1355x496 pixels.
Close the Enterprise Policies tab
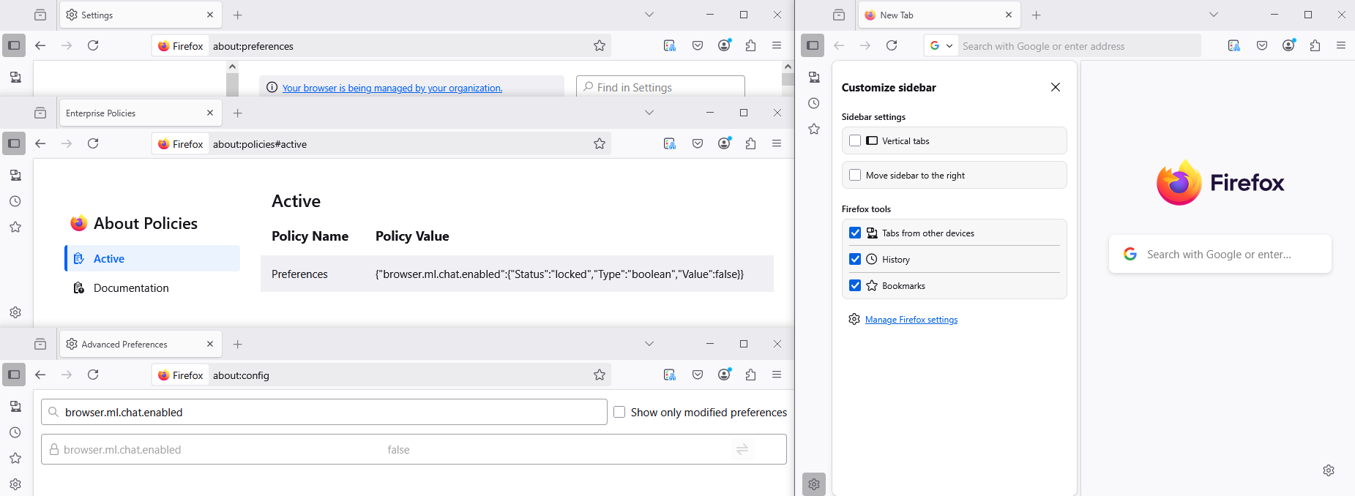(210, 113)
